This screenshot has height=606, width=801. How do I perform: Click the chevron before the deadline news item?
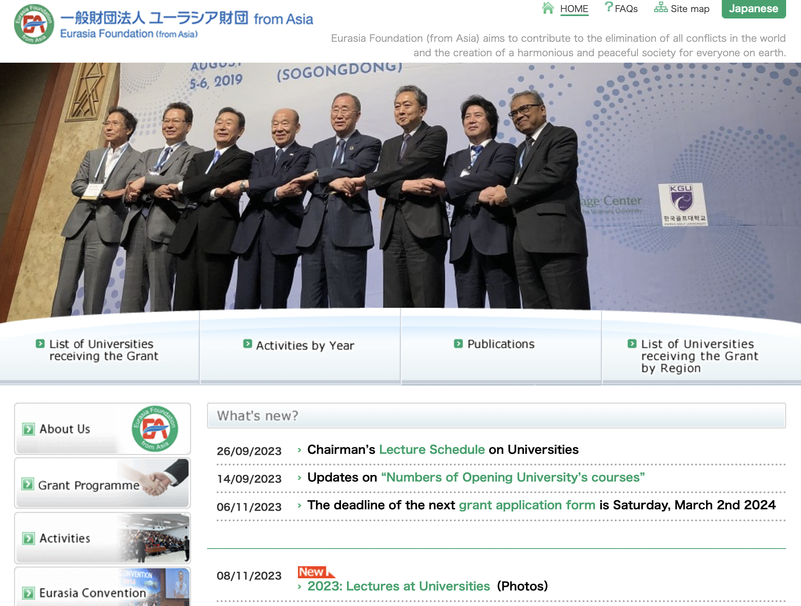[300, 506]
